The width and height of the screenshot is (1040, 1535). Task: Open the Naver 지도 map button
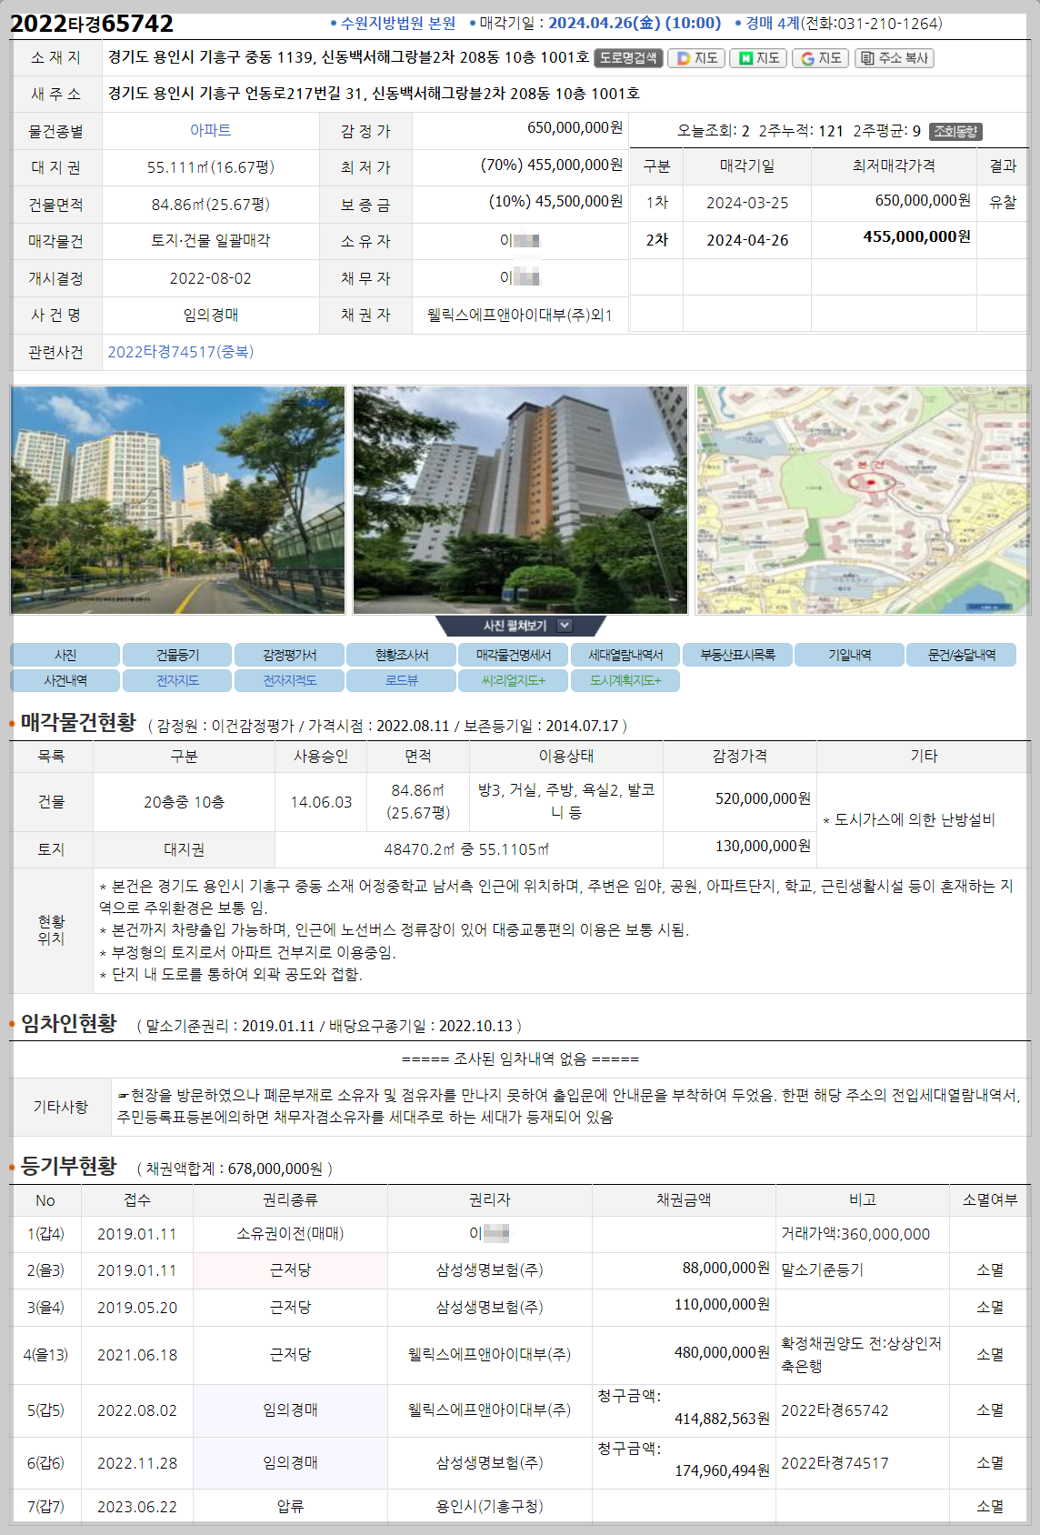tap(758, 58)
